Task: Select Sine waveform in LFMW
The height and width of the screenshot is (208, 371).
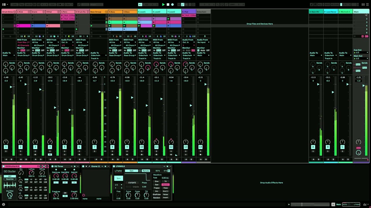Action: pyautogui.click(x=157, y=181)
